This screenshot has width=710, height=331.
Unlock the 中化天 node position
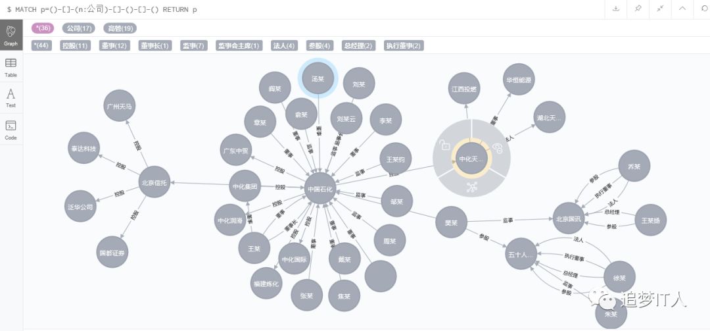tap(445, 145)
